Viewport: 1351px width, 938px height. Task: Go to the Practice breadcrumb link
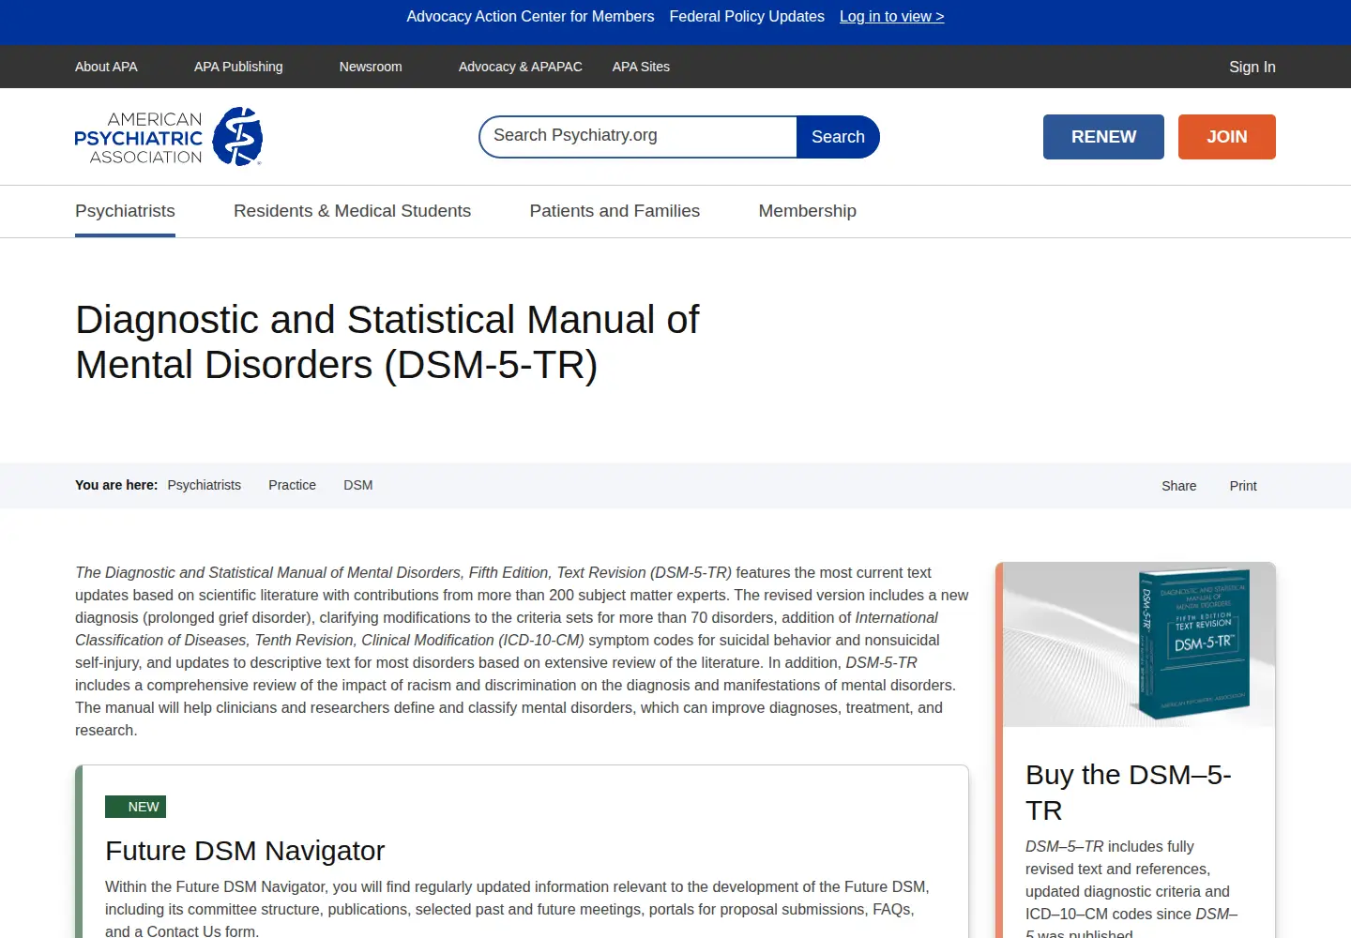[292, 485]
